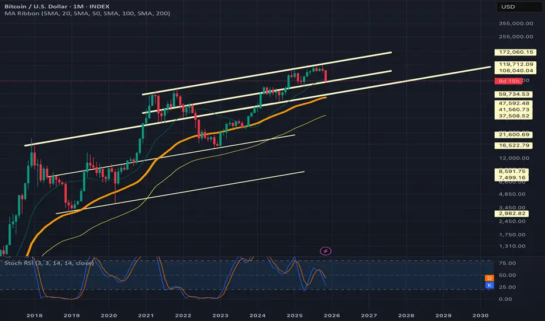
Task: Click the 75.00 Stoch RSI scale value
Action: 508,263
